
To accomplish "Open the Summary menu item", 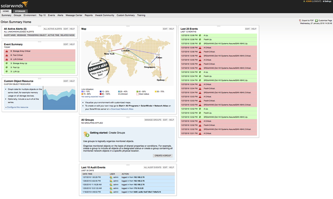I will pyautogui.click(x=6, y=15).
